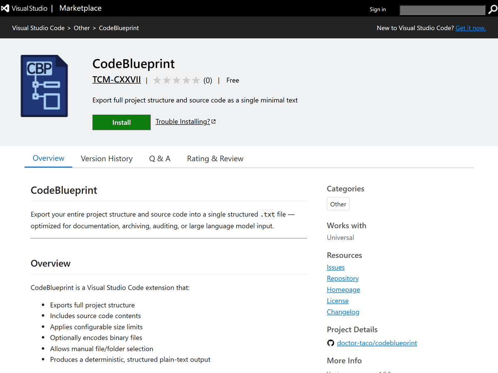Click the search magnifier icon
The width and height of the screenshot is (498, 373).
(494, 10)
